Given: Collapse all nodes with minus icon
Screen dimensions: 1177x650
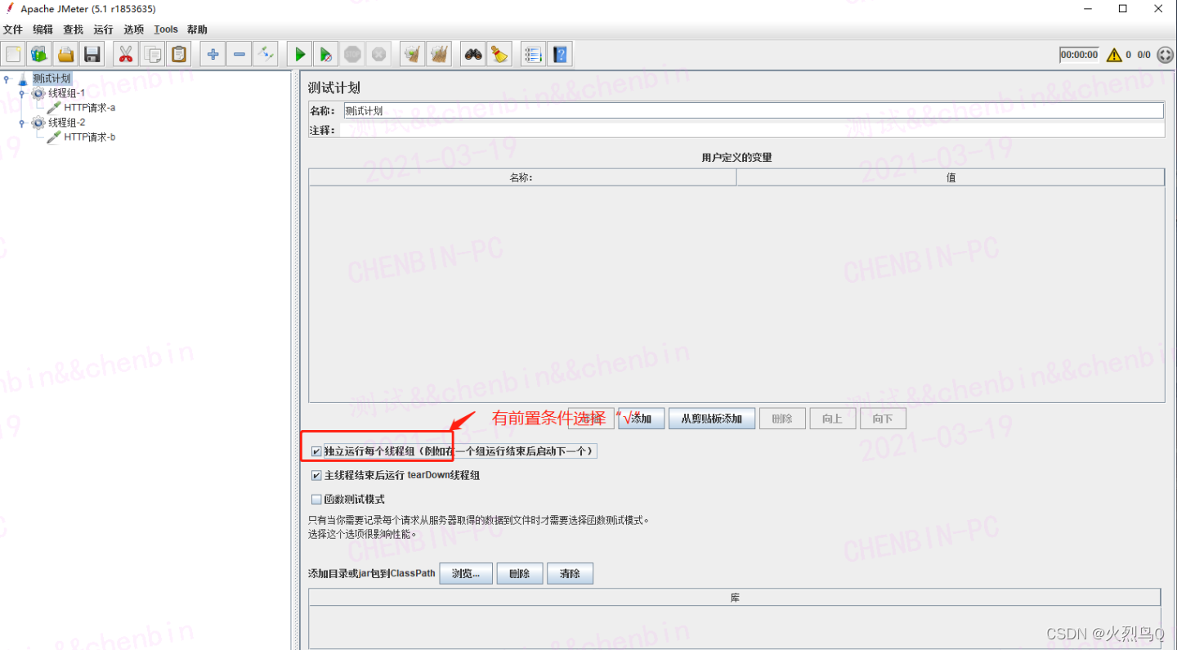Looking at the screenshot, I should [x=239, y=55].
